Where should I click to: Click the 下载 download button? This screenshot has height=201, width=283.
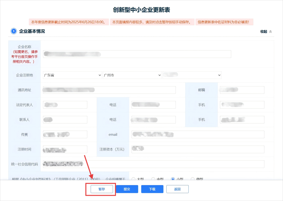(x=152, y=189)
